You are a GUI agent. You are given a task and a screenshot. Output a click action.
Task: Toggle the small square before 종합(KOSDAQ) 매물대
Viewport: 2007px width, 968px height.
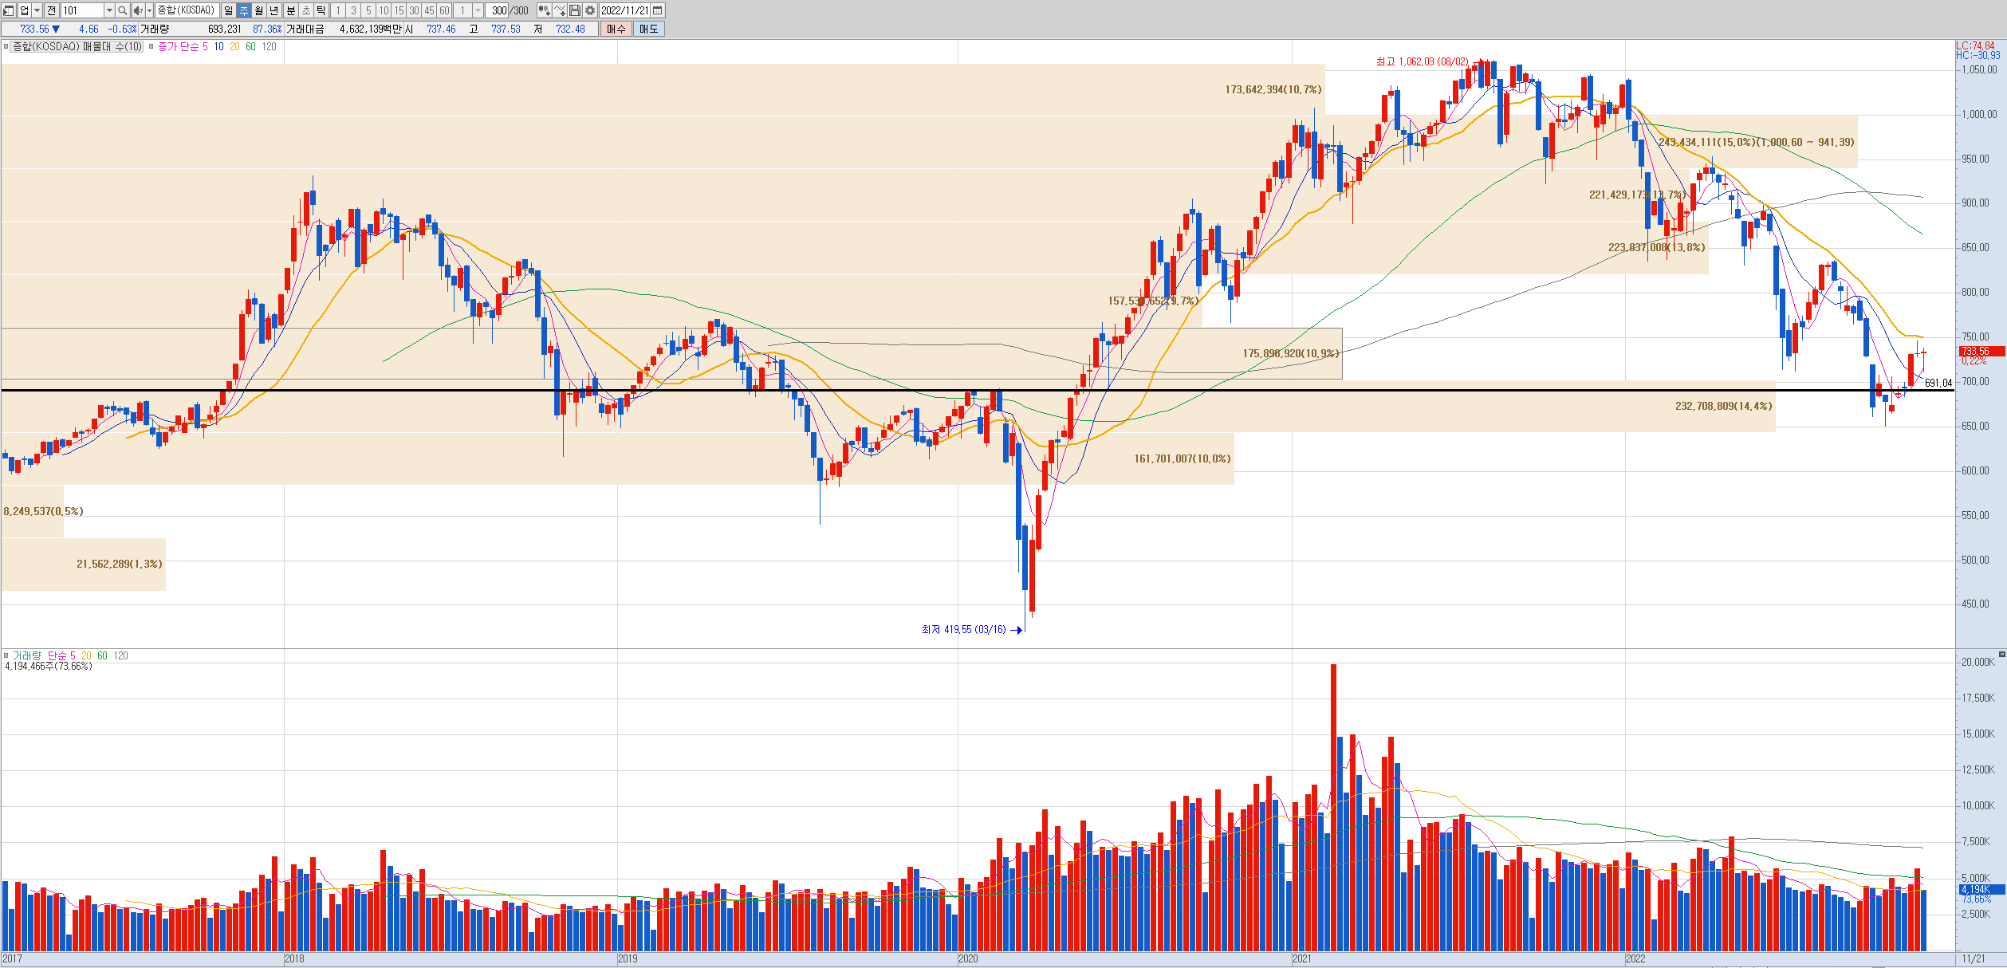pyautogui.click(x=6, y=46)
